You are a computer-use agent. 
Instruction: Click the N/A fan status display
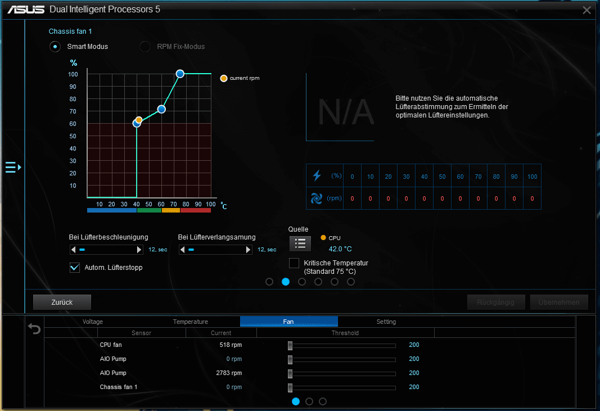[x=346, y=112]
